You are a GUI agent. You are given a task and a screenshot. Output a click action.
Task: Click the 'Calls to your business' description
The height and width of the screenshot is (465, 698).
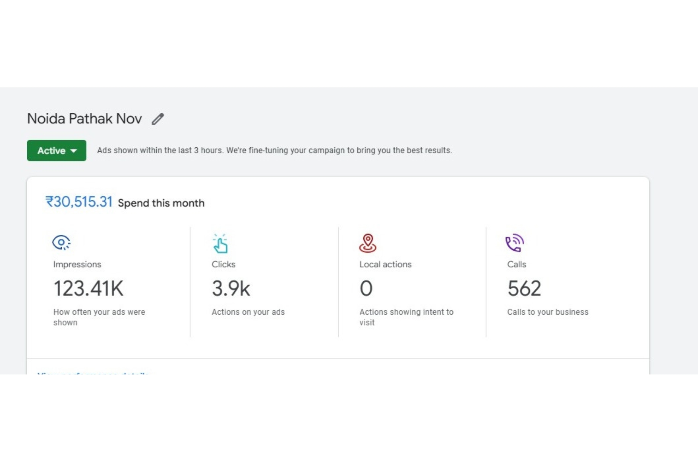tap(548, 312)
